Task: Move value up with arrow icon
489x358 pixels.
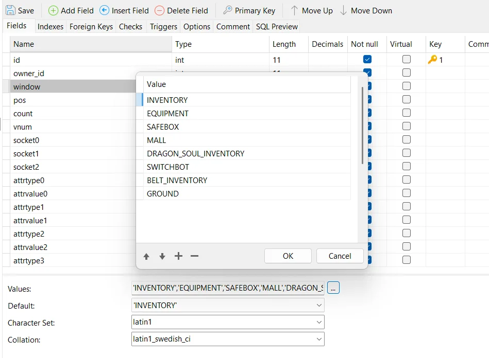Action: point(146,256)
